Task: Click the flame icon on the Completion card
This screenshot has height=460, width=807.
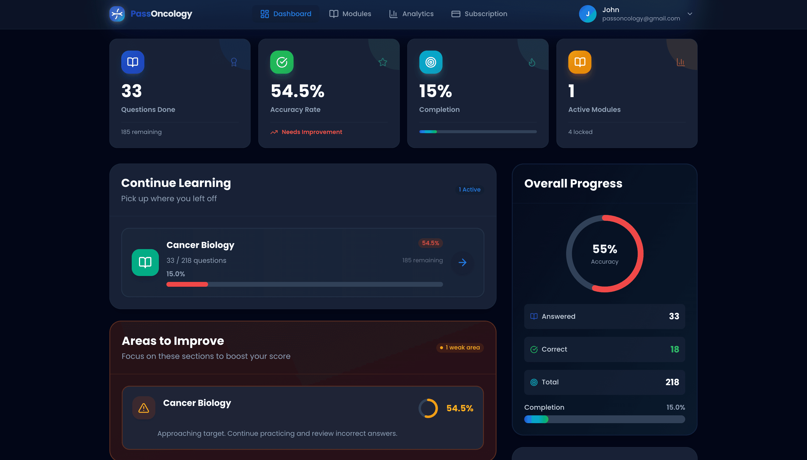Action: pos(532,62)
